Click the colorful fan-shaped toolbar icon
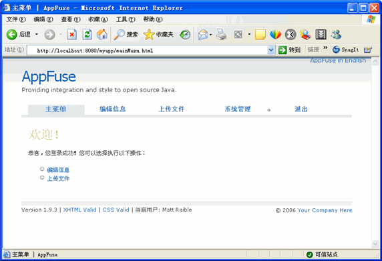 click(275, 35)
